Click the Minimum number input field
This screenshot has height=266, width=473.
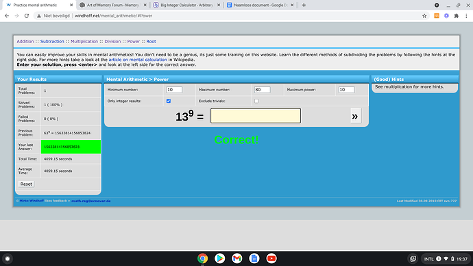pos(174,90)
